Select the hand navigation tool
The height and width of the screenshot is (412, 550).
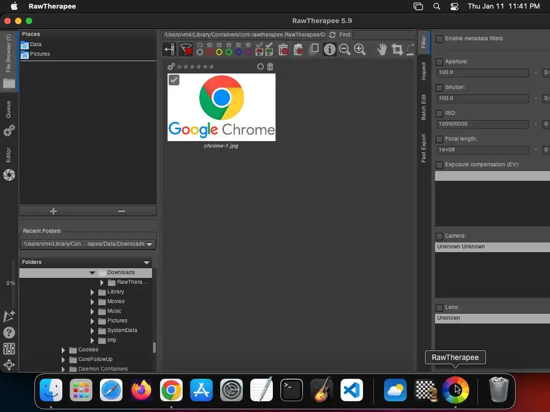click(x=382, y=49)
